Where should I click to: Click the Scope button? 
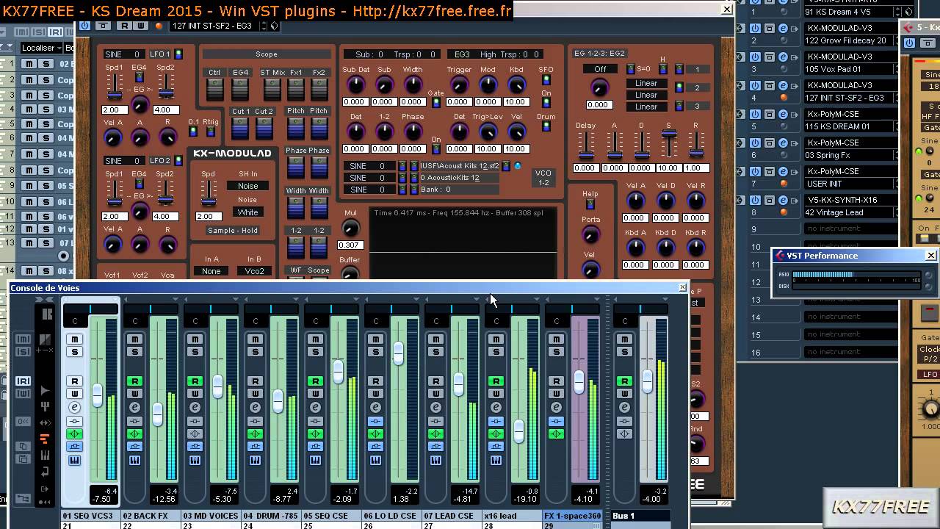[267, 54]
